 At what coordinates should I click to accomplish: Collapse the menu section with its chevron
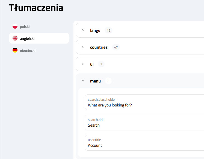83,81
